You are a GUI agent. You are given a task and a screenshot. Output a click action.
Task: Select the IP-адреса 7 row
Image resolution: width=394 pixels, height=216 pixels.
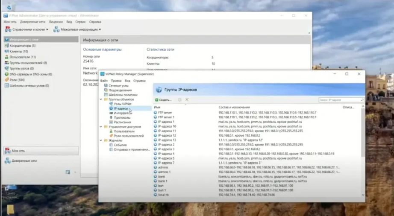coord(258,163)
